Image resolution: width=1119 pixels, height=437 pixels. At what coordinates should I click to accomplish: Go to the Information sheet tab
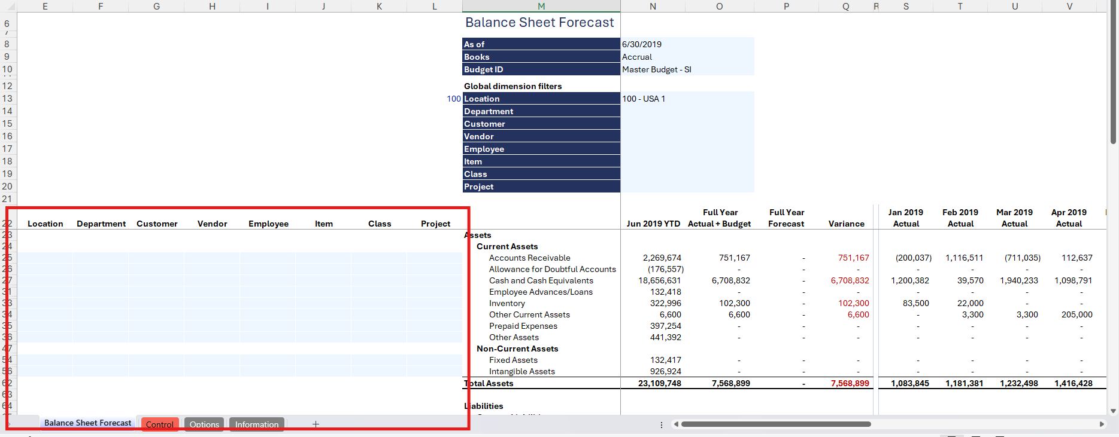pyautogui.click(x=256, y=424)
